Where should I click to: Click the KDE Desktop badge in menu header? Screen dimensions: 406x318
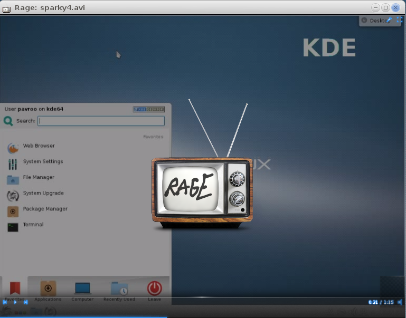click(149, 109)
